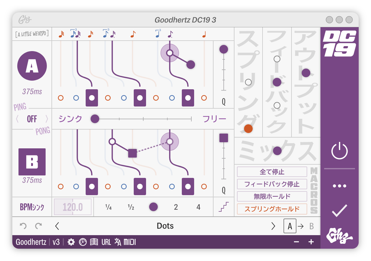Viewport: 371px width, 261px height.
Task: Click the right arrow beside PONG selector
Action: pos(47,119)
